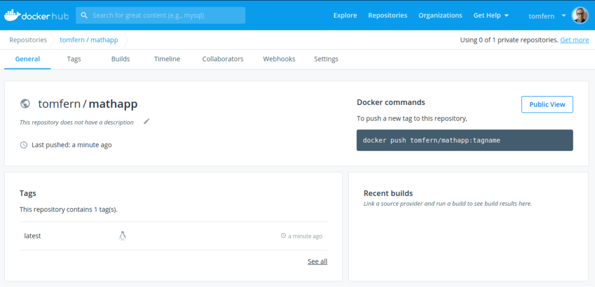595x287 pixels.
Task: Open Organizations in the top navigation
Action: click(440, 16)
